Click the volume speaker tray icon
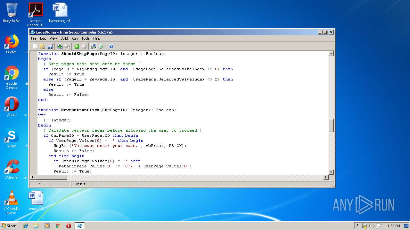The width and height of the screenshot is (410, 230). (372, 226)
